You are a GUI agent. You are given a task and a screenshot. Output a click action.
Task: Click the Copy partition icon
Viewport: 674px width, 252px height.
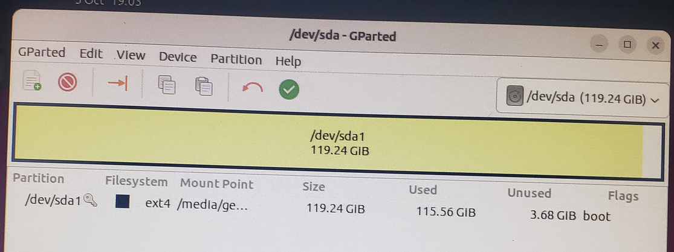[x=167, y=85]
